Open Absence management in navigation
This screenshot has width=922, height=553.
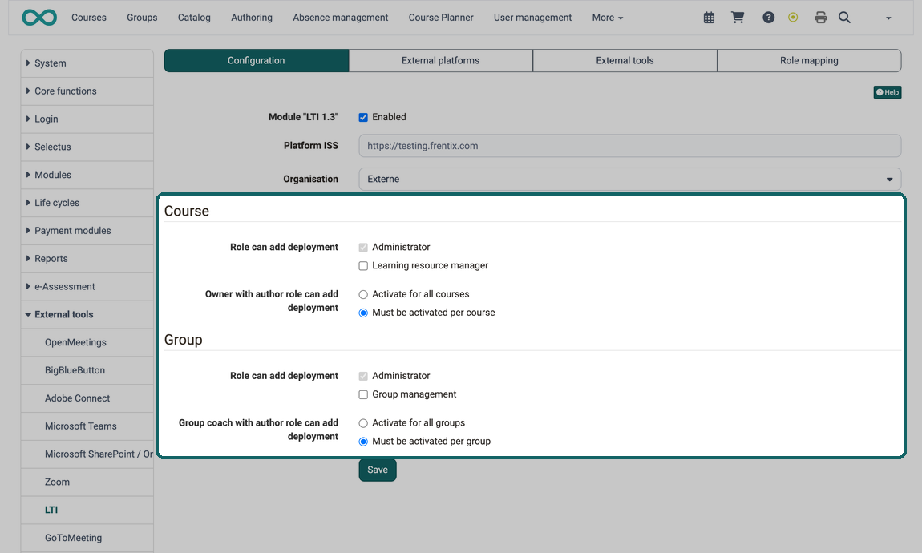tap(341, 18)
